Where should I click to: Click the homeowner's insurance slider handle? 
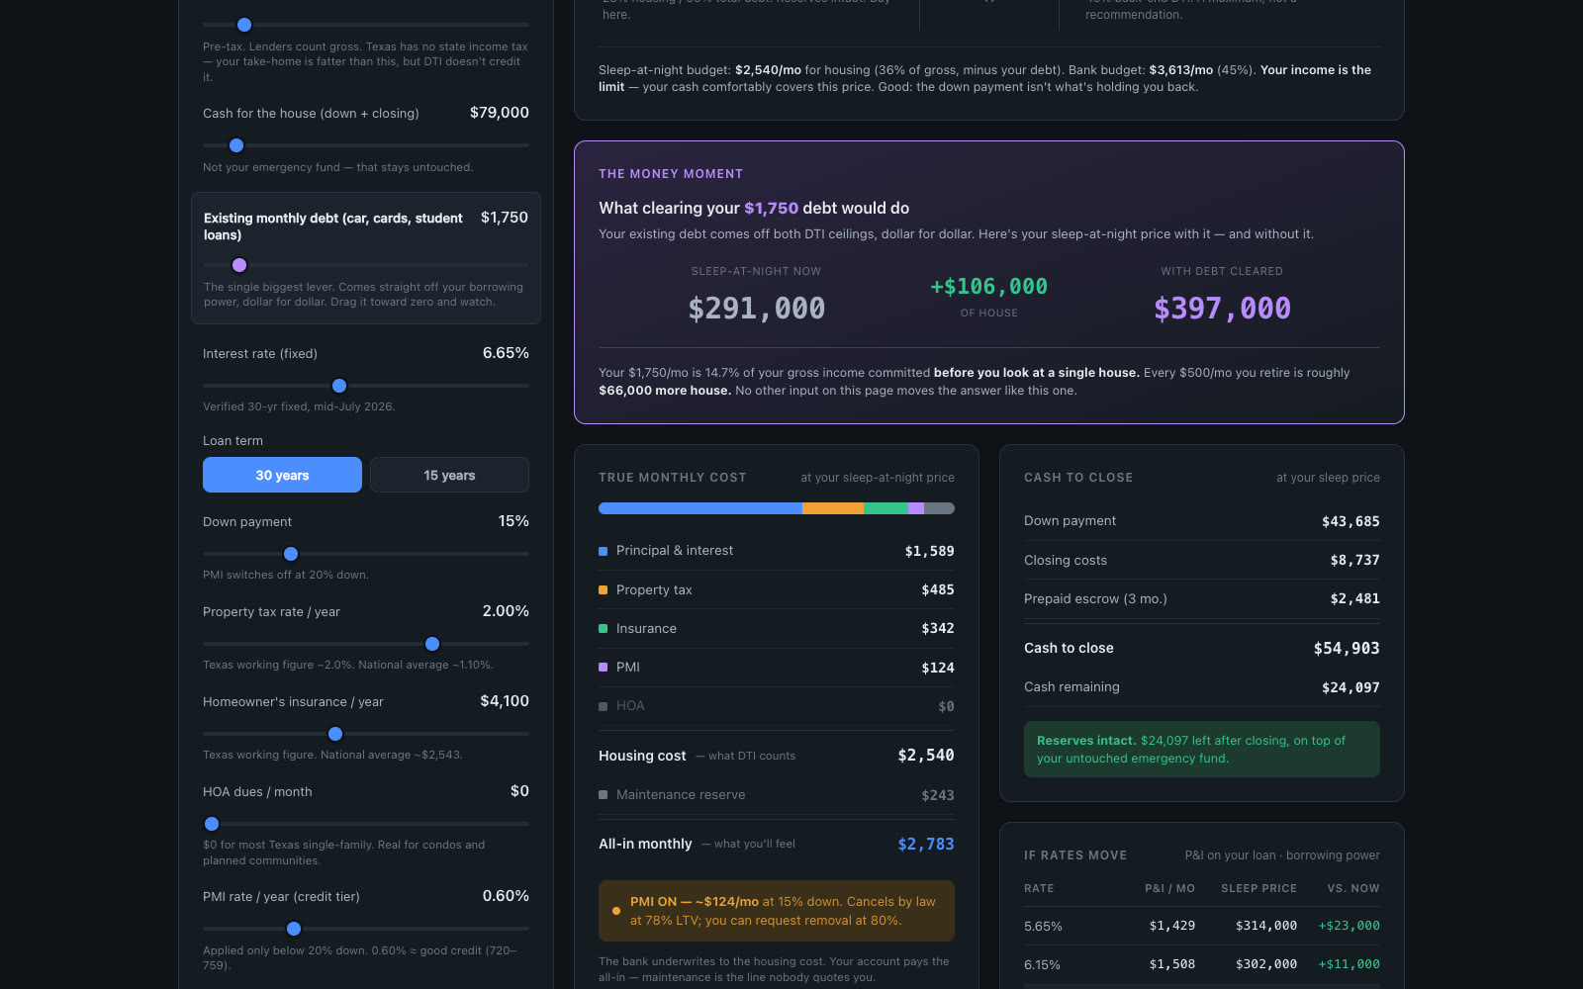pyautogui.click(x=335, y=734)
